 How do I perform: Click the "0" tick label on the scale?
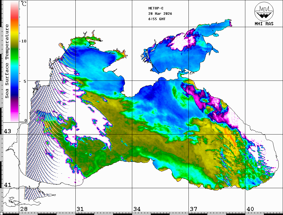click(x=26, y=121)
